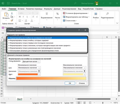Viewport: 120px width, 104px height.
Task: Select the Cut scissors icon
Action: pyautogui.click(x=12, y=13)
